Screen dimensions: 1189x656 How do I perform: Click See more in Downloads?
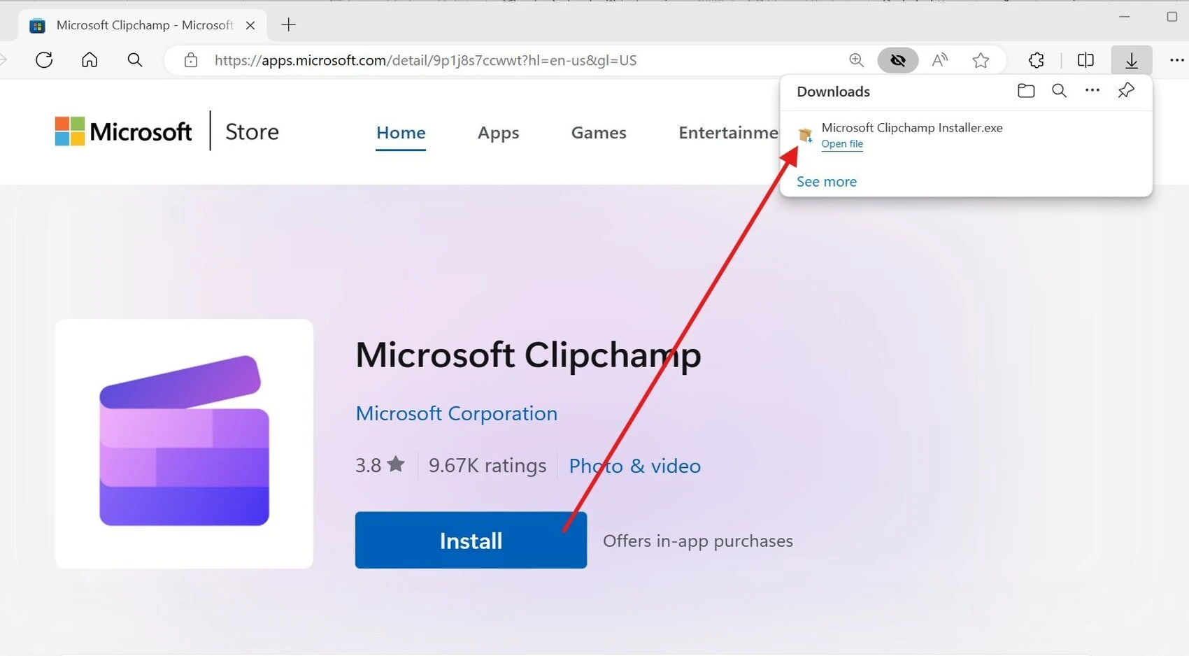pos(827,182)
